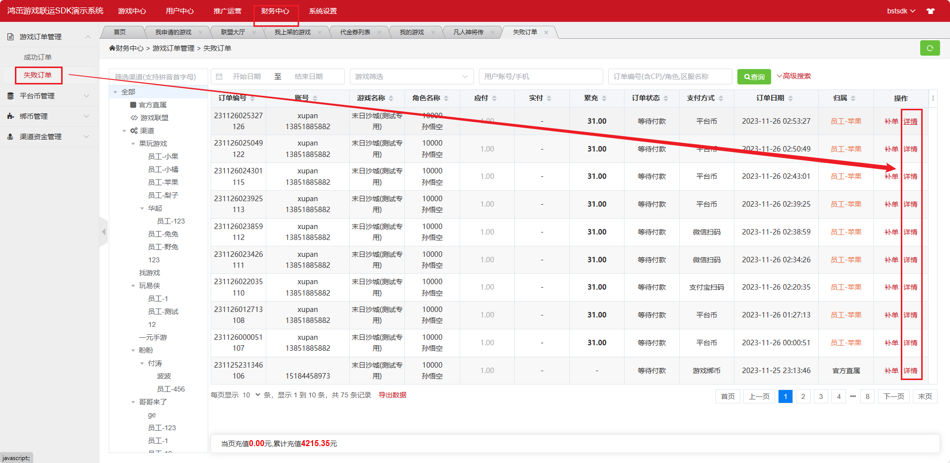Sort by 游戏名称 column arrows
This screenshot has height=463, width=950.
click(x=391, y=98)
